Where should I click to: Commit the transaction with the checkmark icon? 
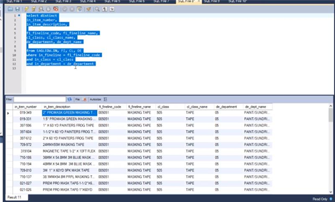coord(64,9)
